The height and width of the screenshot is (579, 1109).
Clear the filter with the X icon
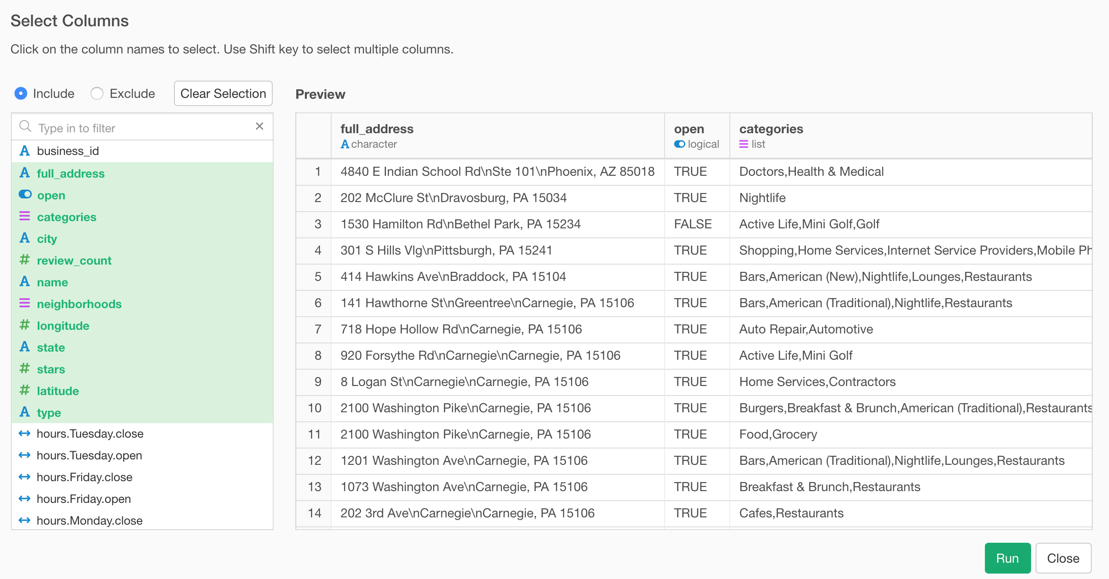pyautogui.click(x=260, y=126)
